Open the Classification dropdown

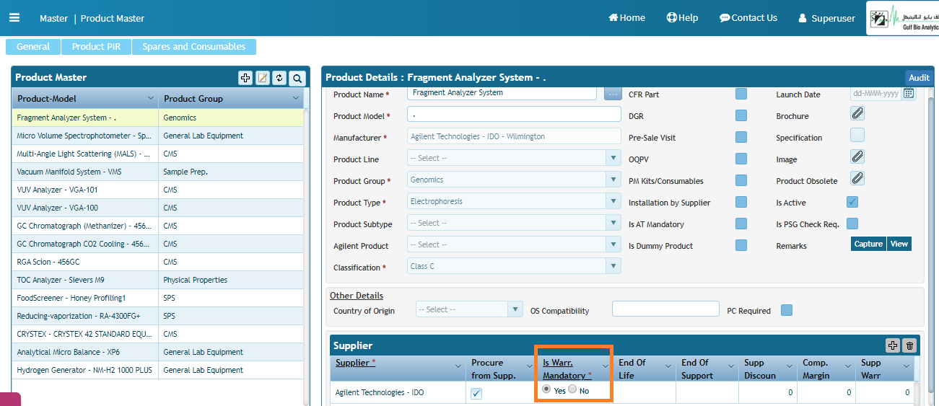click(613, 266)
